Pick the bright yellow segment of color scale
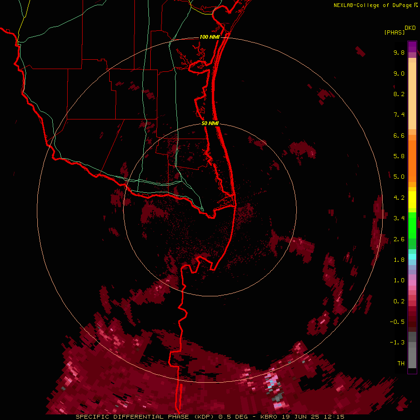The height and width of the screenshot is (420, 420). point(412,200)
